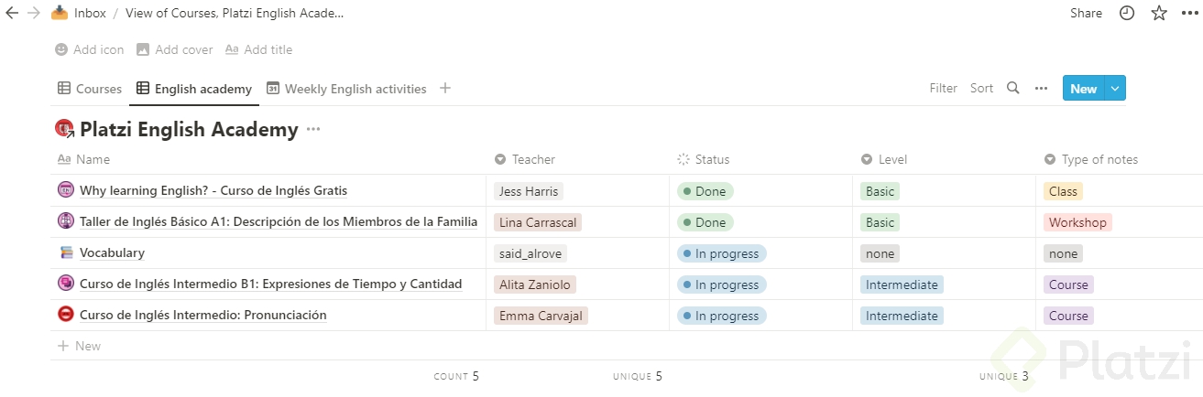The height and width of the screenshot is (397, 1203).
Task: Open the Filter option
Action: (943, 89)
